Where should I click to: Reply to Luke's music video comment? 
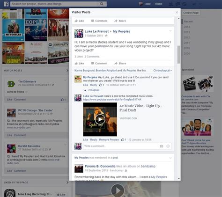tap(94, 139)
